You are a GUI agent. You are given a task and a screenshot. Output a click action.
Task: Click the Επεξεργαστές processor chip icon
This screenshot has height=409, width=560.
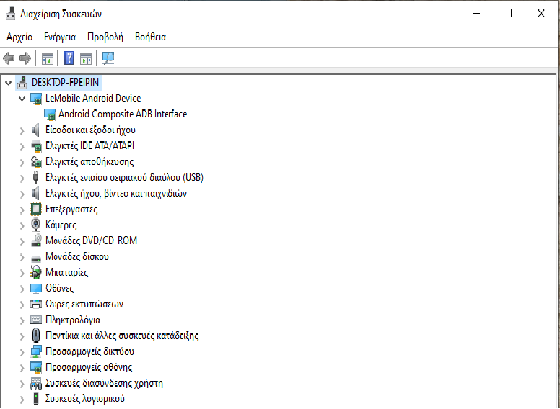point(37,209)
